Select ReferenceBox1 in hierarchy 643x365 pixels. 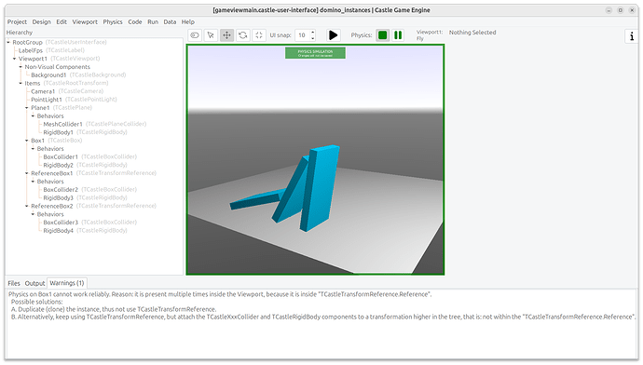pyautogui.click(x=51, y=173)
